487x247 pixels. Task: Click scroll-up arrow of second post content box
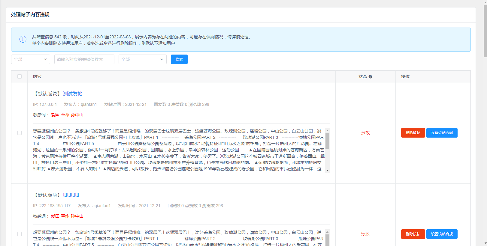(327, 232)
